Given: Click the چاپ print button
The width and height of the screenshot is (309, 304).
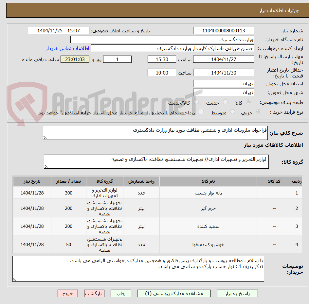Looking at the screenshot, I should pyautogui.click(x=121, y=293).
